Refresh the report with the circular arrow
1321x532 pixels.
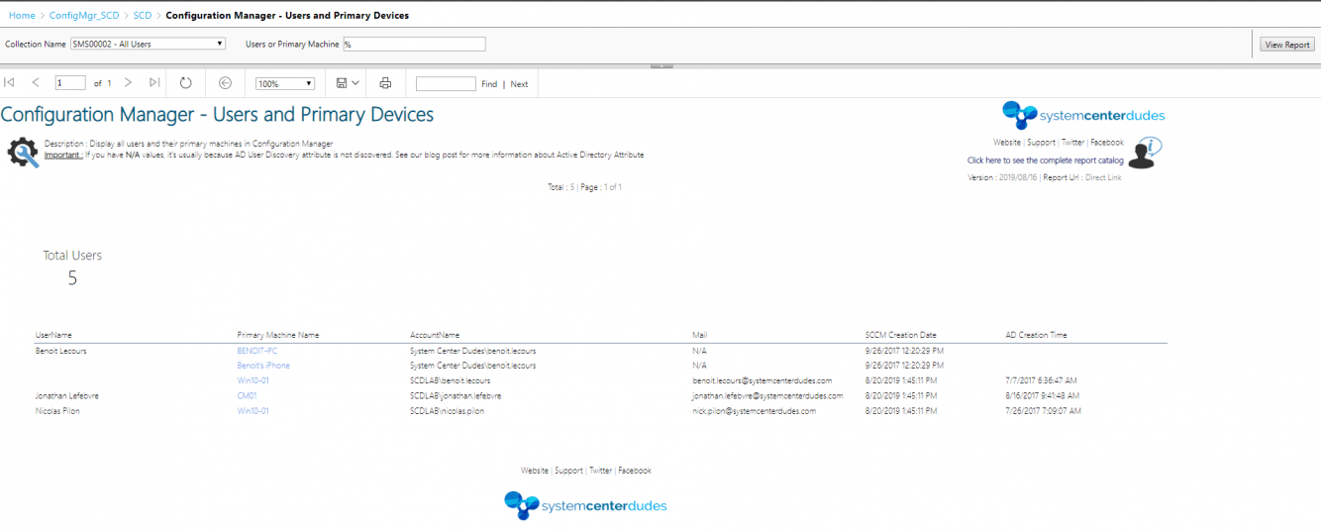coord(185,83)
